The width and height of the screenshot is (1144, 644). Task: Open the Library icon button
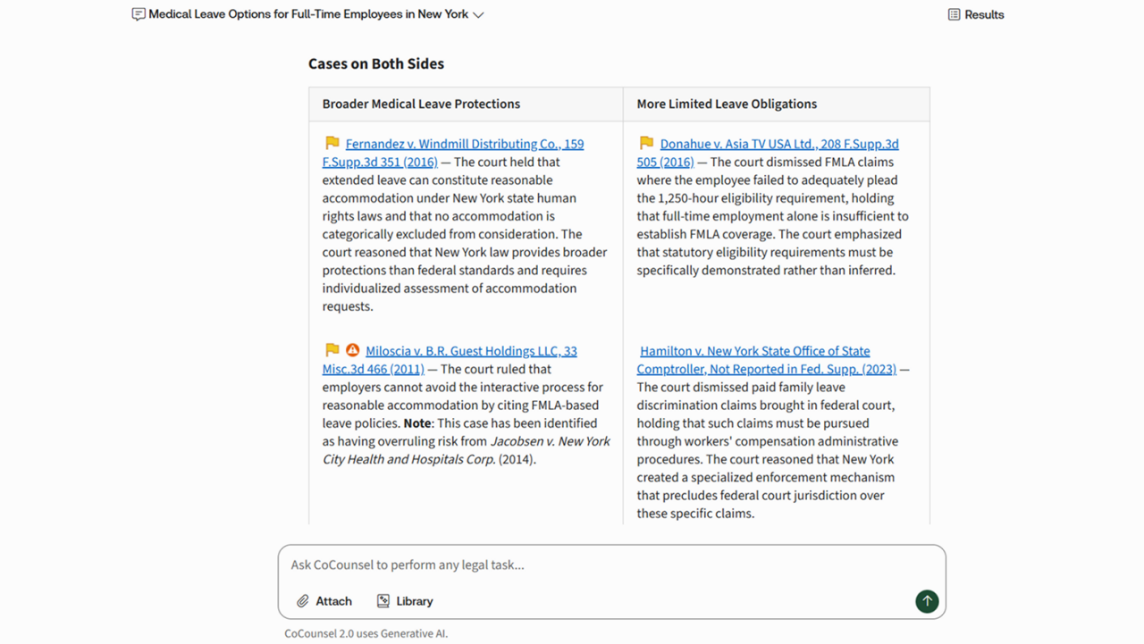(383, 601)
